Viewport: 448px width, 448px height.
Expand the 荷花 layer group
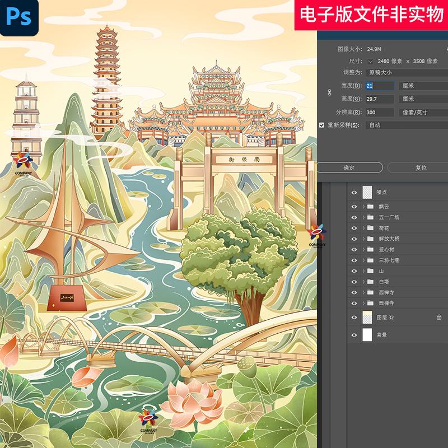click(x=363, y=228)
